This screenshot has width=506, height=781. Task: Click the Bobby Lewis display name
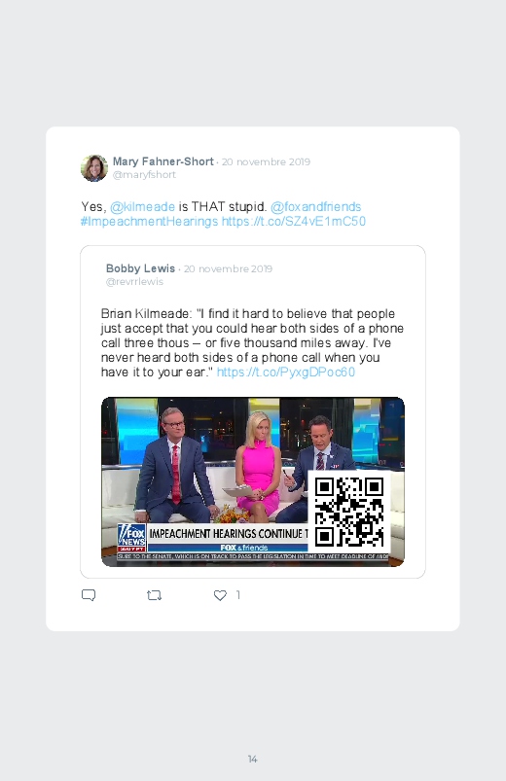[x=140, y=268]
